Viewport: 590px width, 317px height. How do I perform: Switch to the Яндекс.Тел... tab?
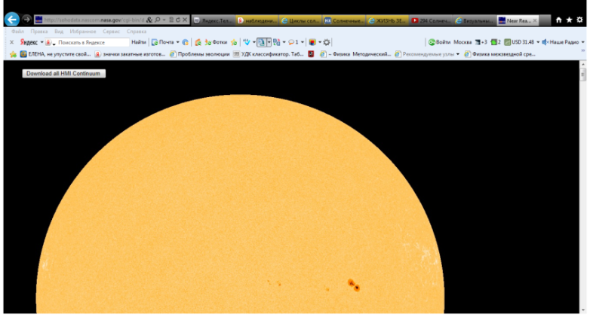click(214, 20)
